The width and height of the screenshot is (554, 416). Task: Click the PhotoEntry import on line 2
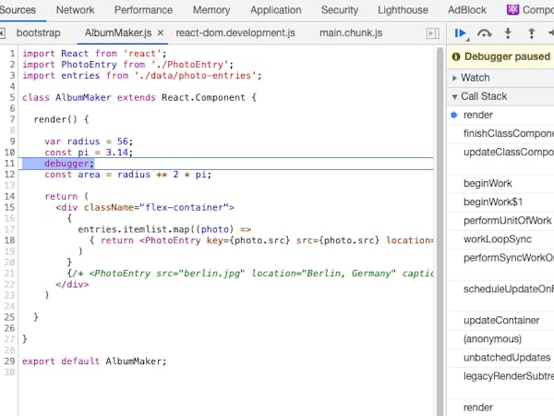(x=89, y=65)
